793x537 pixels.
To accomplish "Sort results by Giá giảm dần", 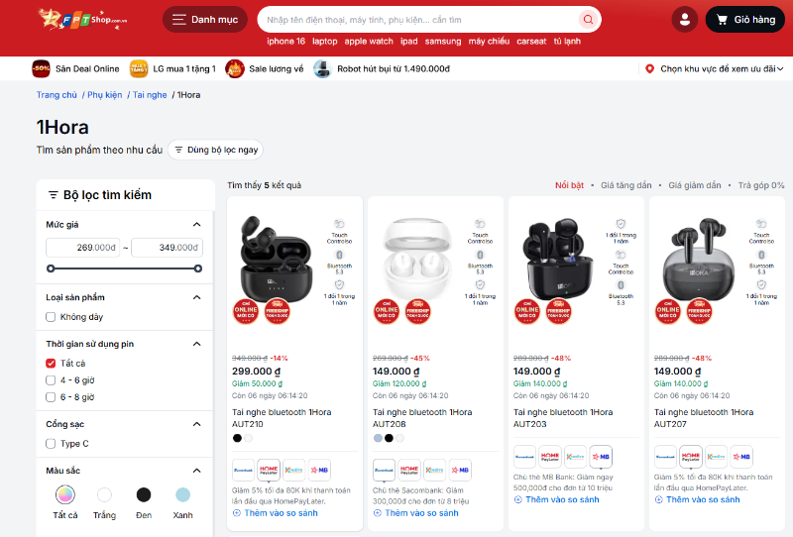I will 695,185.
